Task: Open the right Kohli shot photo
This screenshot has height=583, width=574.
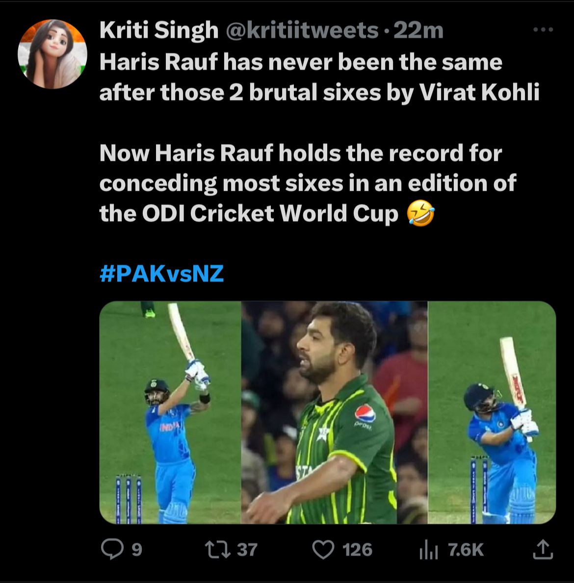Action: coord(492,412)
